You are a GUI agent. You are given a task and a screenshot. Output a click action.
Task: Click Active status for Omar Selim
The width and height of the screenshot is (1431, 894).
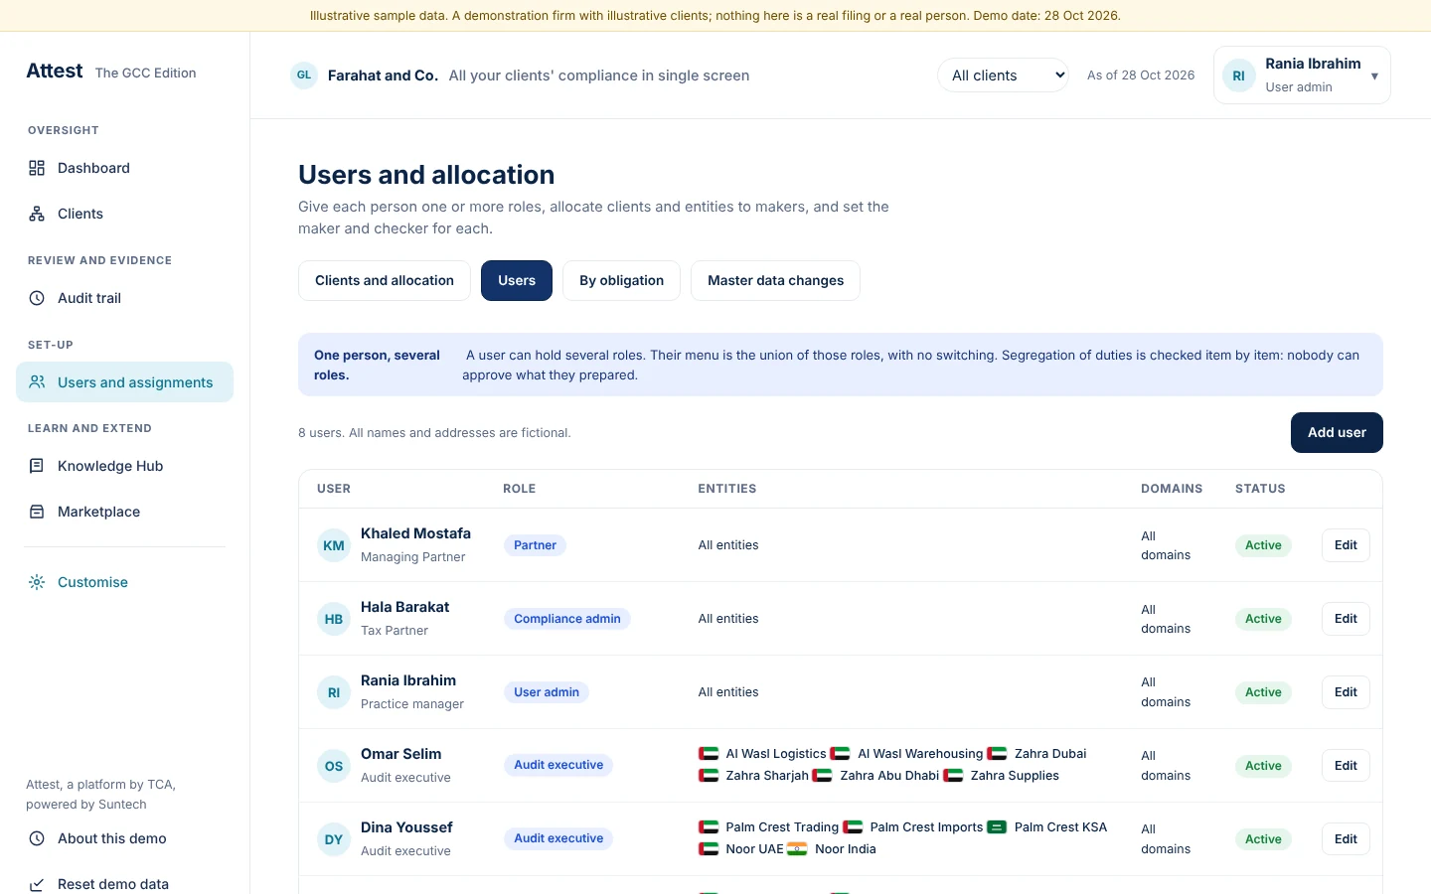coord(1263,766)
